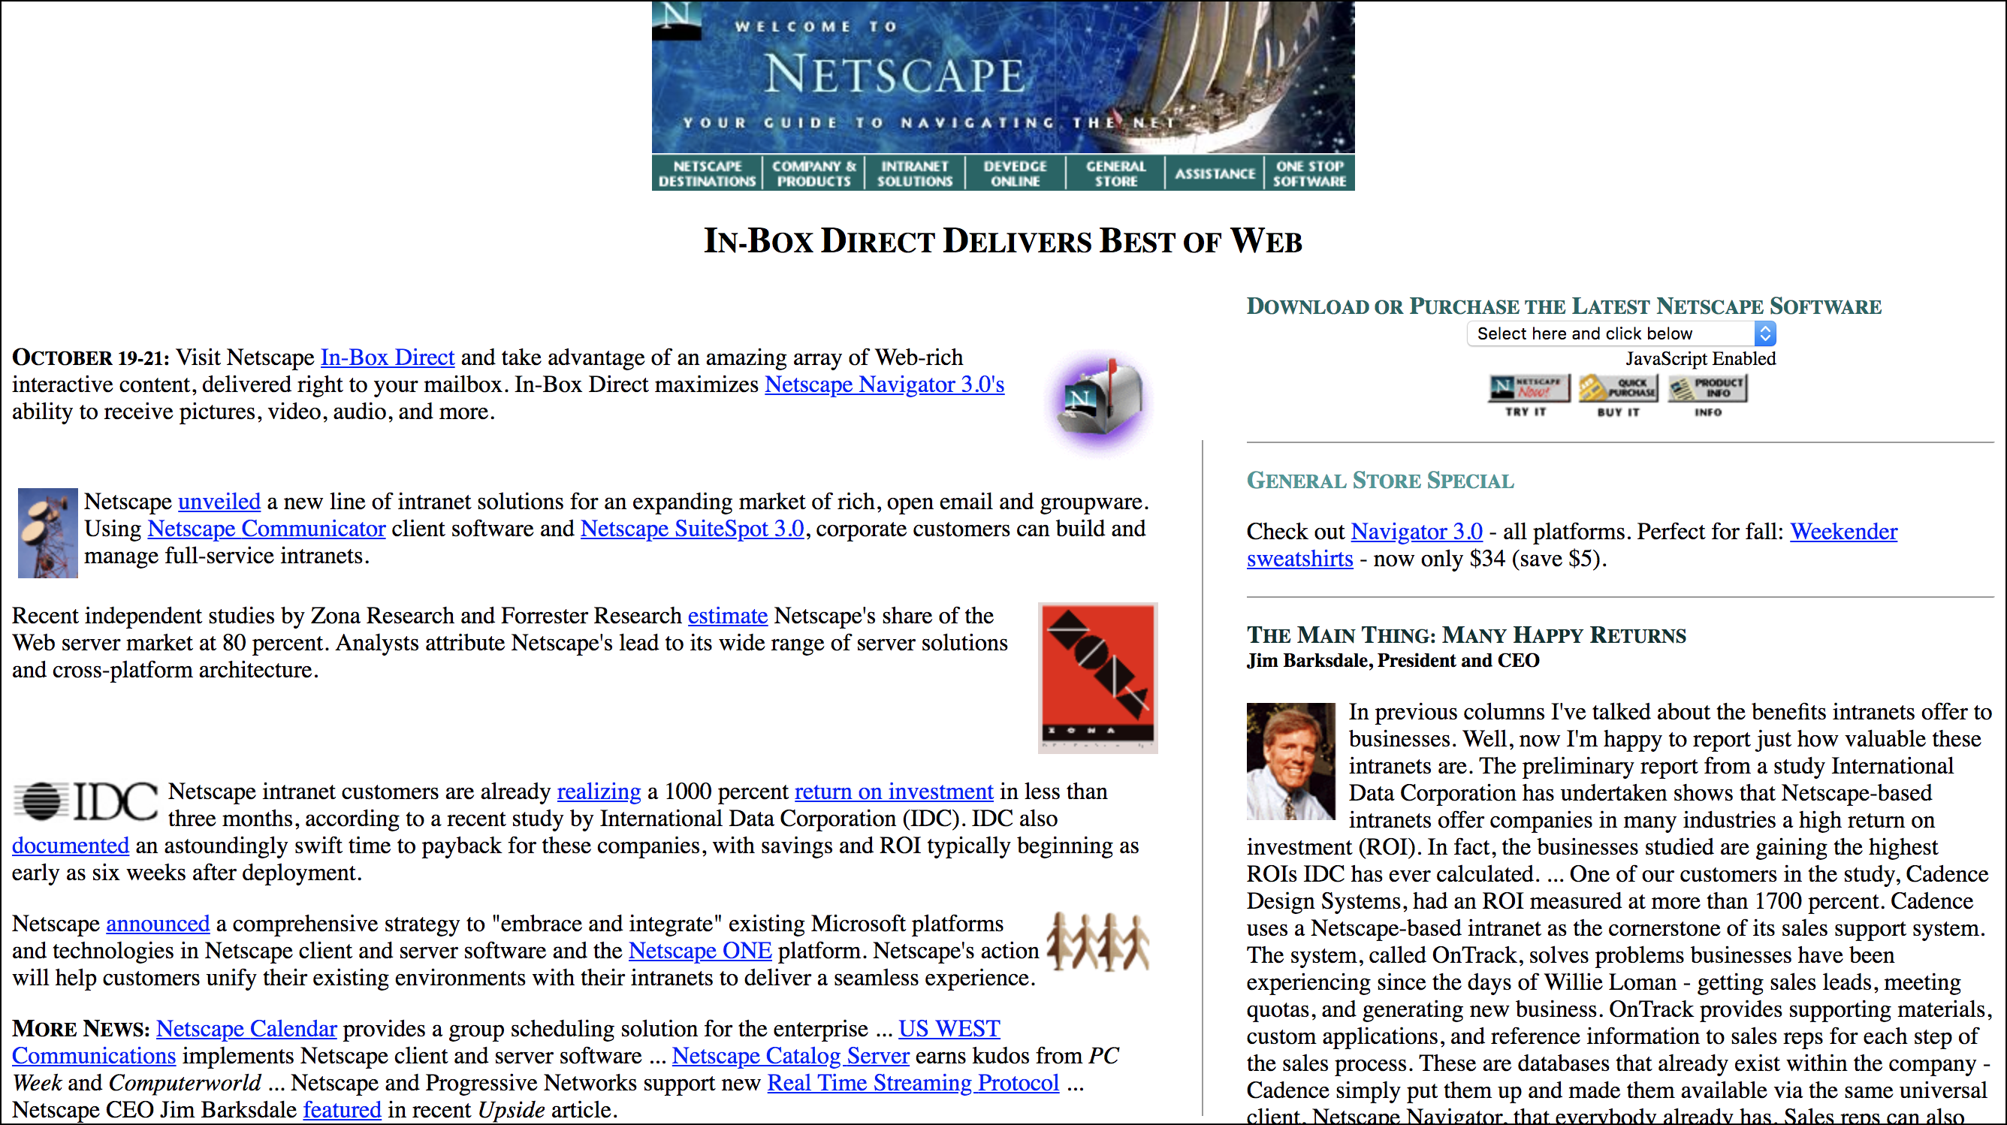Open the 'Select here and click below' dropdown

coord(1621,333)
